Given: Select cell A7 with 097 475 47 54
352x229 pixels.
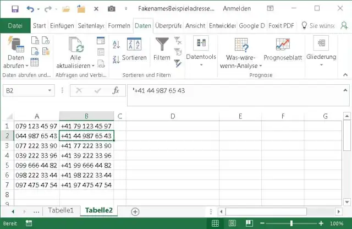Looking at the screenshot, I should coord(37,185).
